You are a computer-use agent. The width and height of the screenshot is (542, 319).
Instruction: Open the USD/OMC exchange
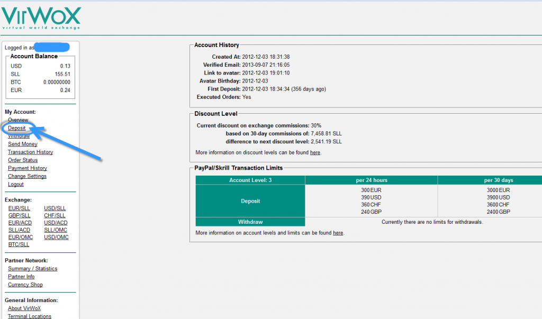point(56,237)
